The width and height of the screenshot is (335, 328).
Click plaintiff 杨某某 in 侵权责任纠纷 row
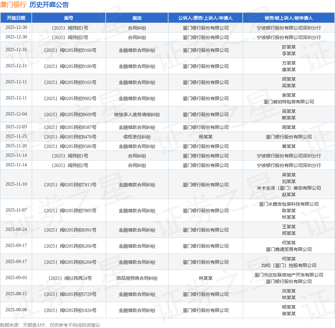tap(205, 137)
